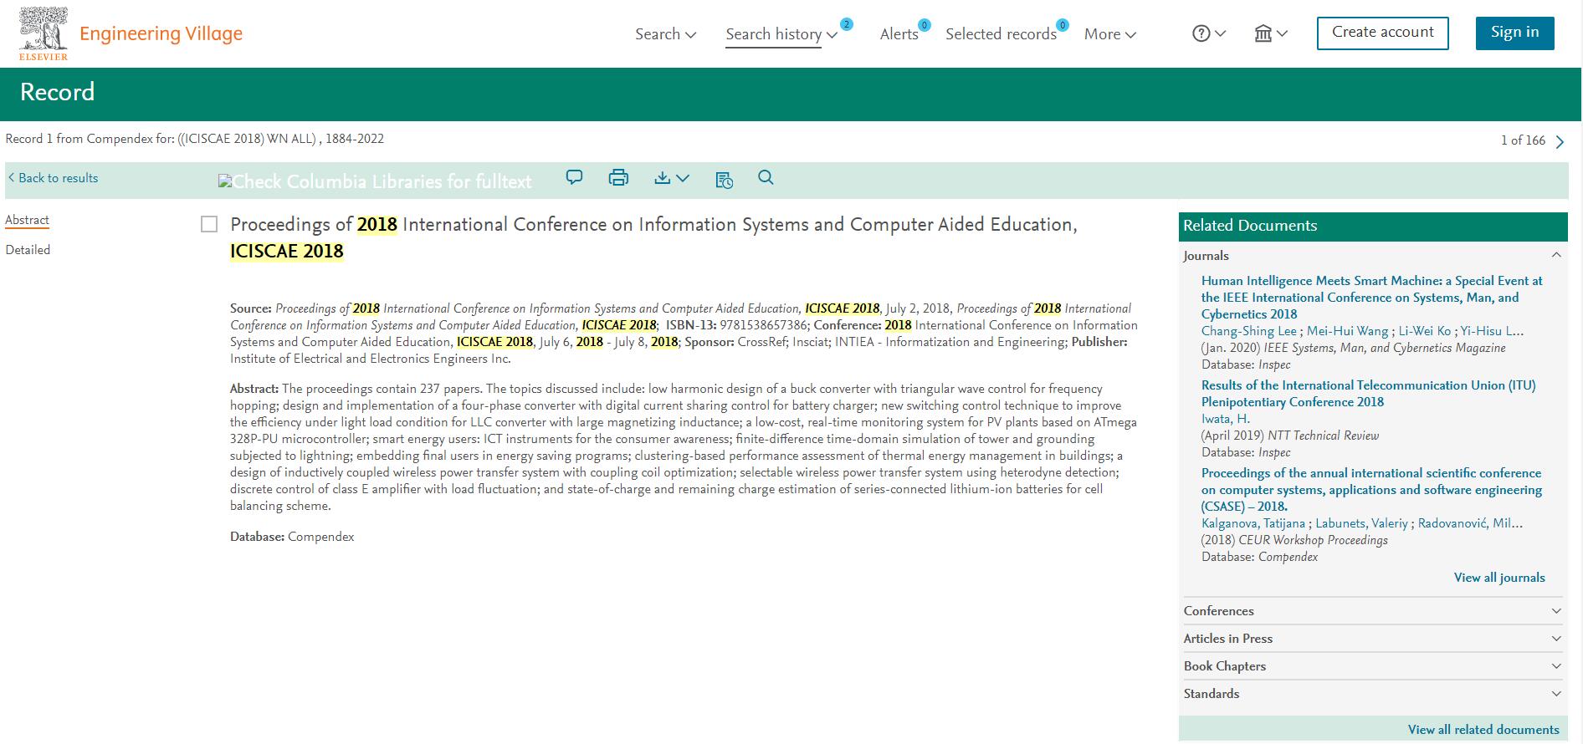Open the help question mark menu
The width and height of the screenshot is (1583, 744).
(x=1208, y=34)
